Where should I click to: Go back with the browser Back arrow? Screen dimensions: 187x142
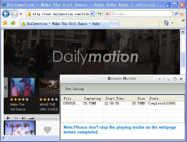tap(6, 14)
